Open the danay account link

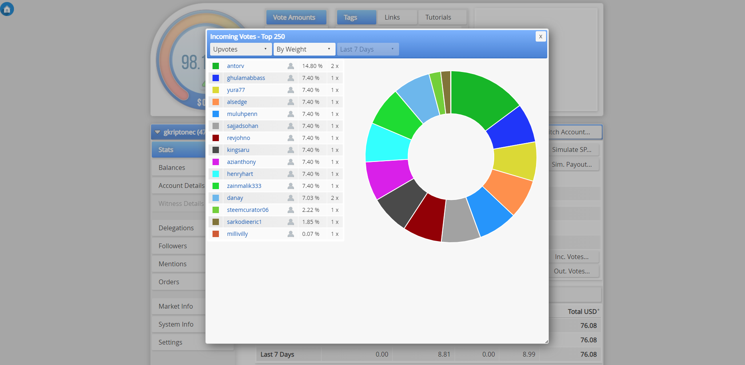pos(235,198)
